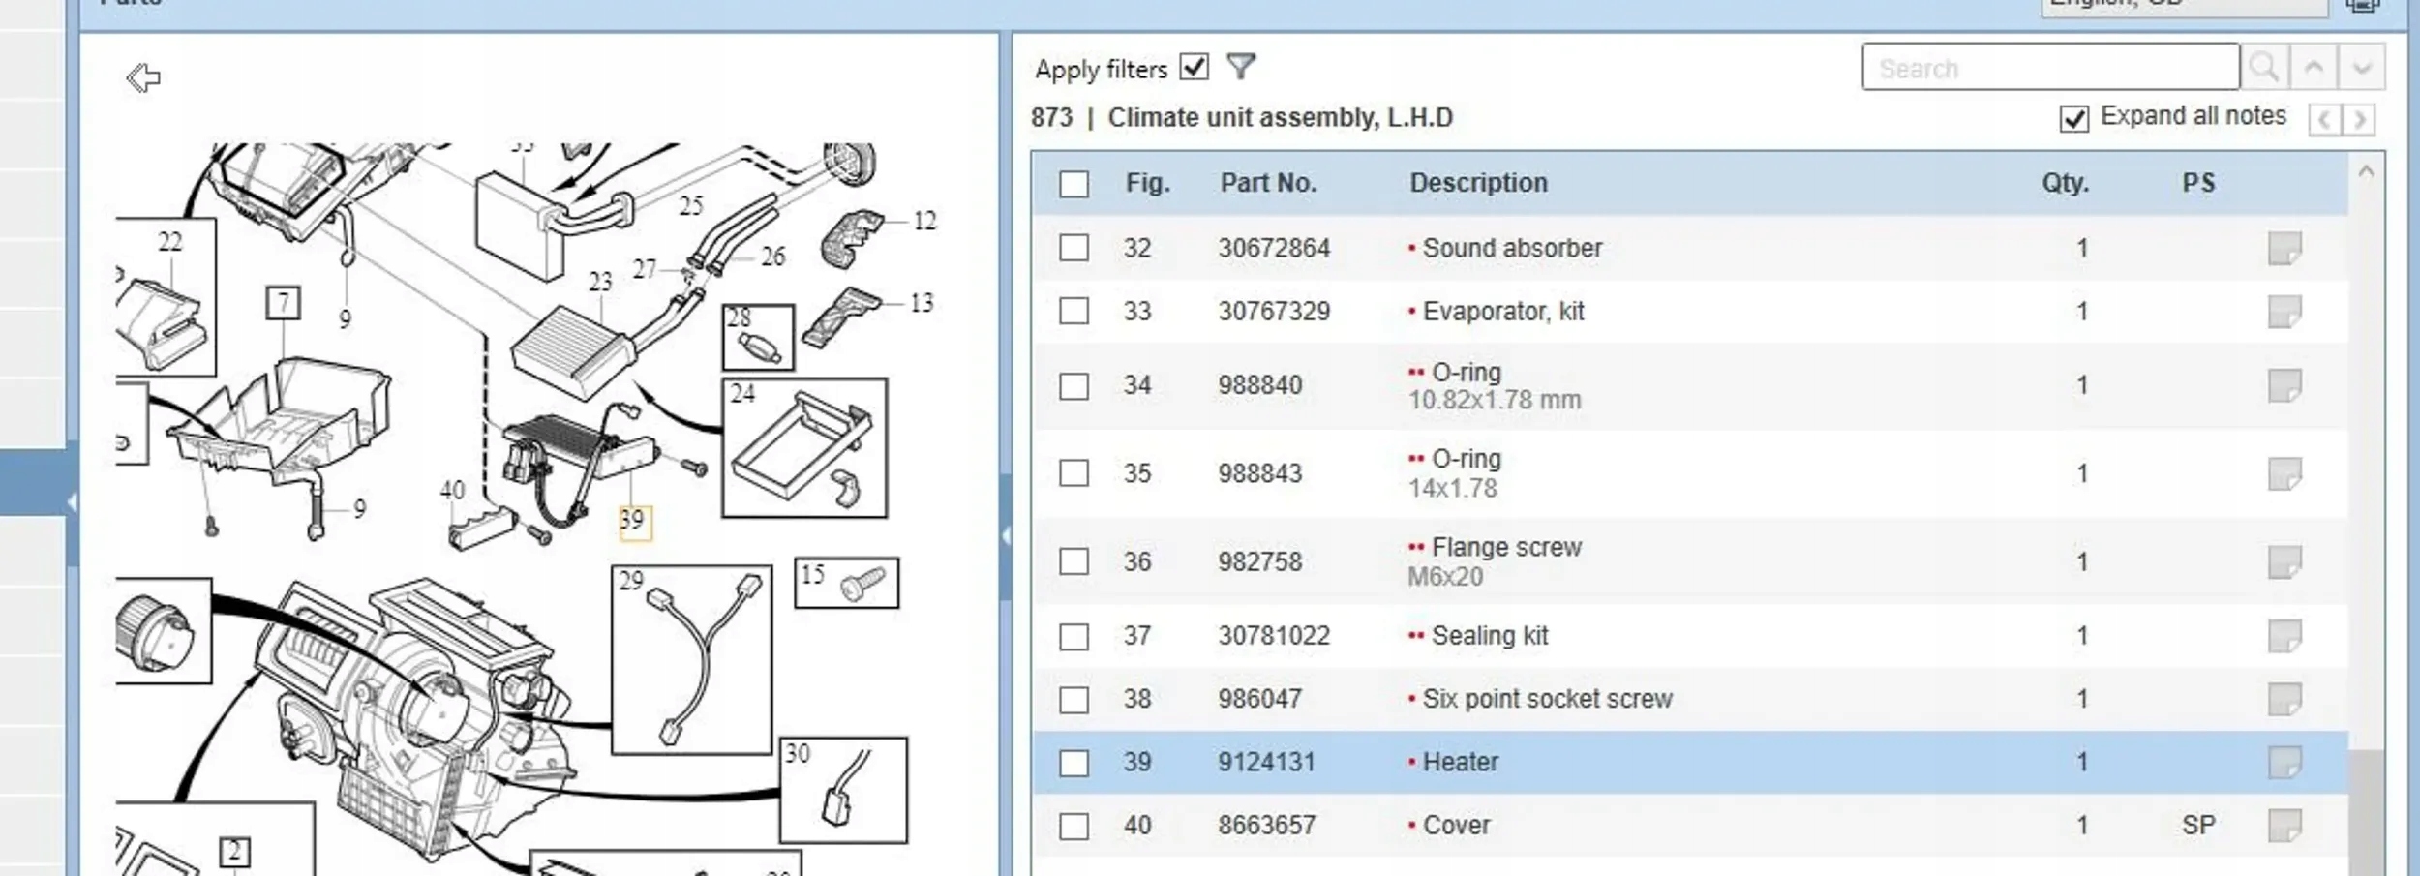The height and width of the screenshot is (876, 2420).
Task: Open note icon for Sealing kit row
Action: tap(2284, 637)
